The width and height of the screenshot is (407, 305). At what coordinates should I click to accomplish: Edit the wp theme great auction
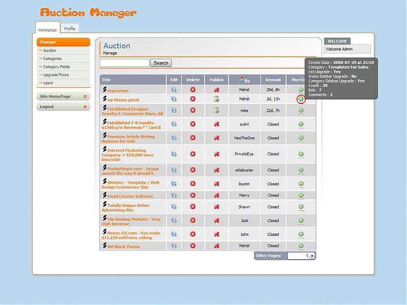click(x=174, y=99)
